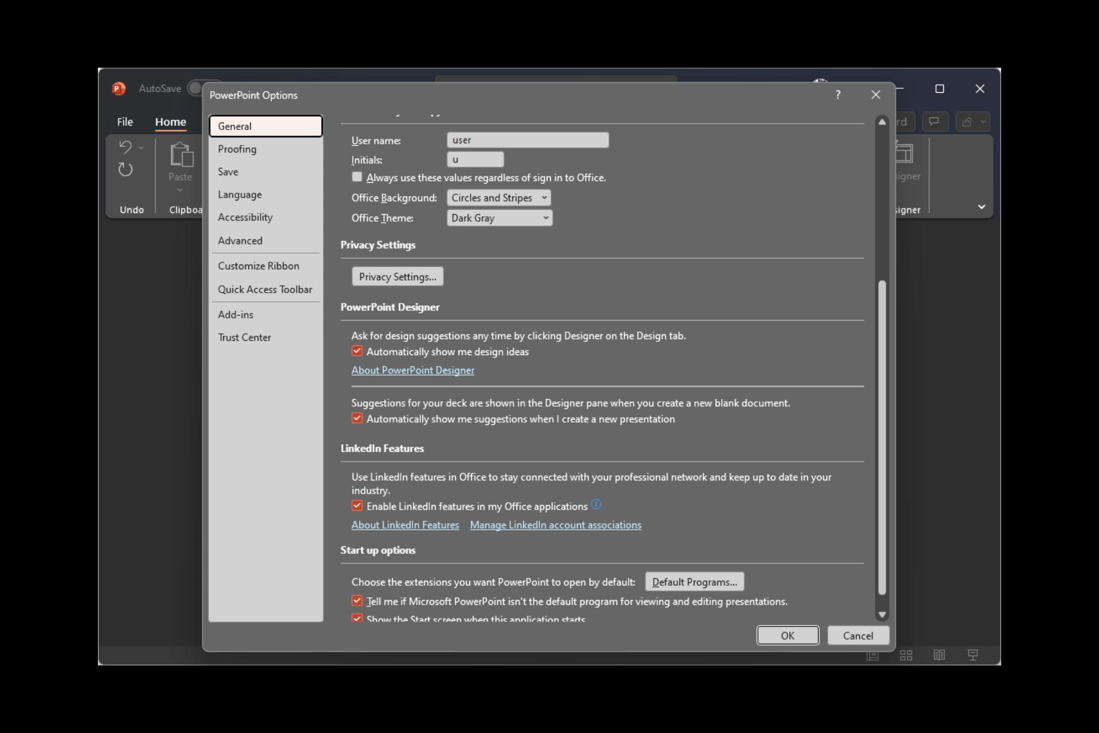The width and height of the screenshot is (1099, 733).
Task: Click the Help question mark icon
Action: 838,94
